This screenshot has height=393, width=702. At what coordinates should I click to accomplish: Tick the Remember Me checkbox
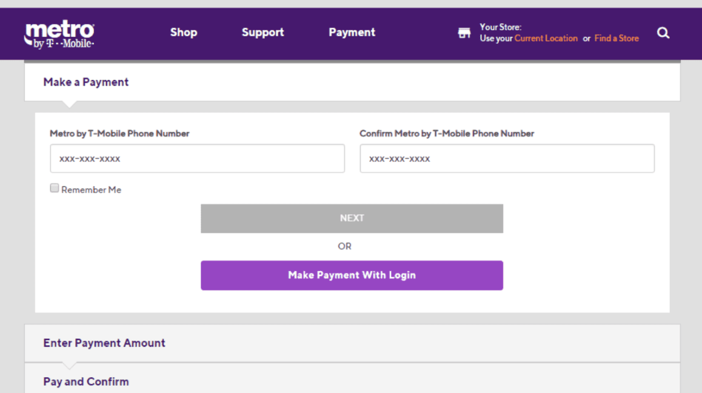(55, 189)
